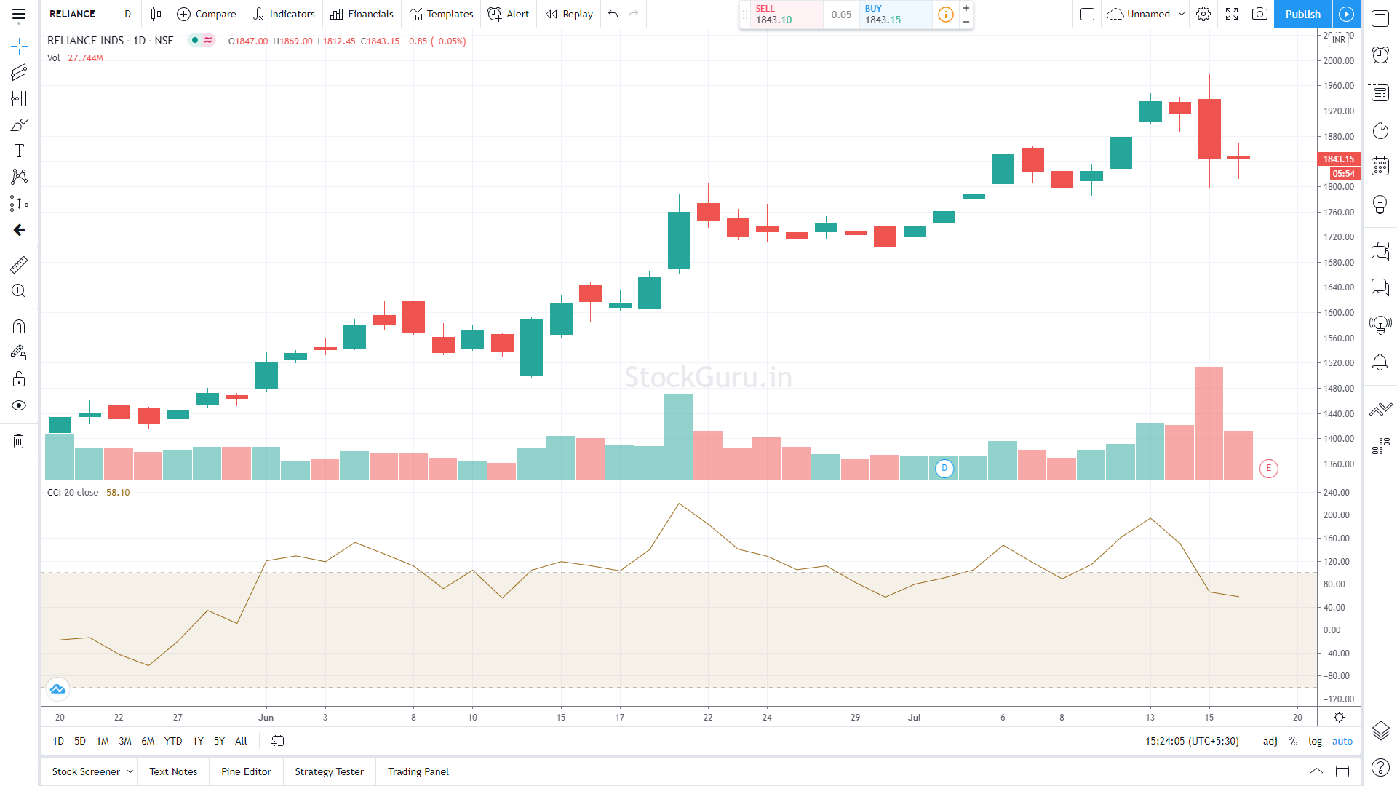Create an Alert

509,14
